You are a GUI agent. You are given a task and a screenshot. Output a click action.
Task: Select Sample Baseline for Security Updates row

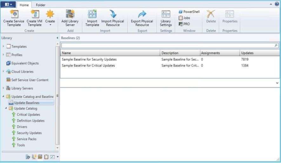click(x=170, y=59)
